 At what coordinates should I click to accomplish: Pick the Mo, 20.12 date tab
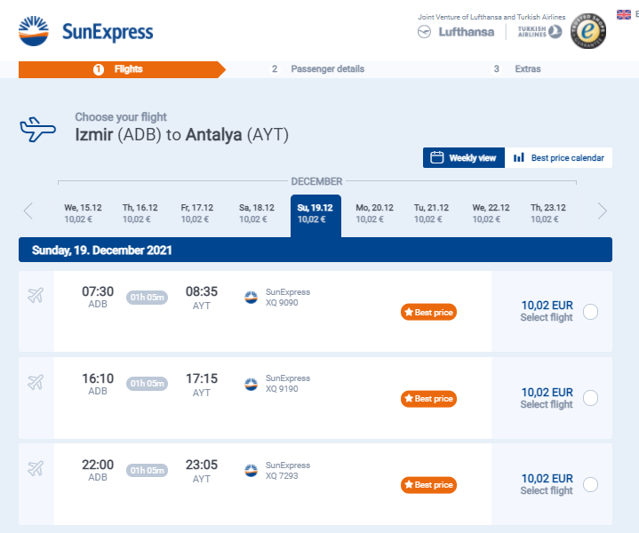[374, 213]
